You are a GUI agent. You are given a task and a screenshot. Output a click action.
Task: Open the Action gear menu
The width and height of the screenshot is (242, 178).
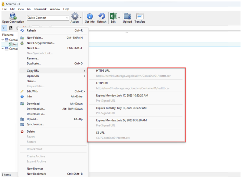tap(75, 18)
